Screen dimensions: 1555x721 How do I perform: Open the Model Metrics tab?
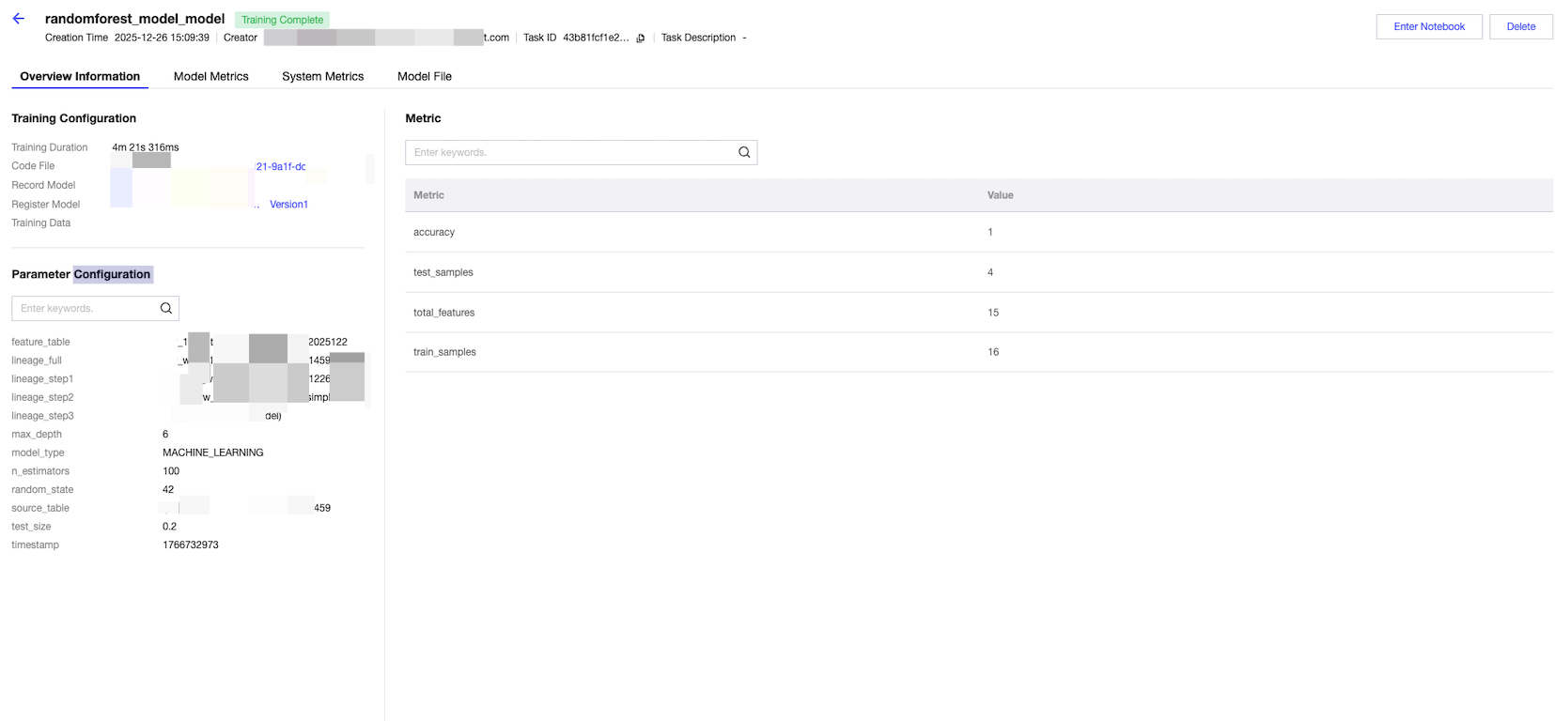pyautogui.click(x=211, y=76)
